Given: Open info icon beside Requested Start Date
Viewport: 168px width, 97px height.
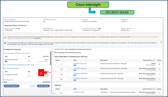Looking at the screenshot, I should coord(19,28).
